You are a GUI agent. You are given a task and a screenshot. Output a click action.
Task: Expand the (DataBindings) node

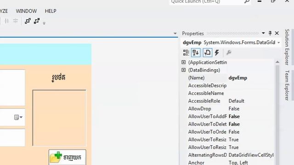(184, 70)
